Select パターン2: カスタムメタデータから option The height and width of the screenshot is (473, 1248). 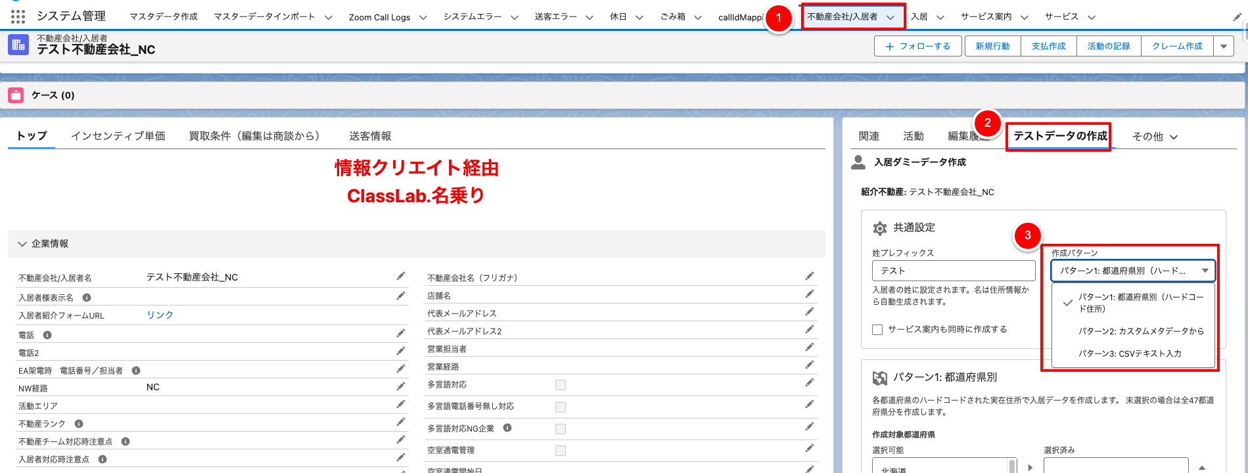click(x=1134, y=331)
